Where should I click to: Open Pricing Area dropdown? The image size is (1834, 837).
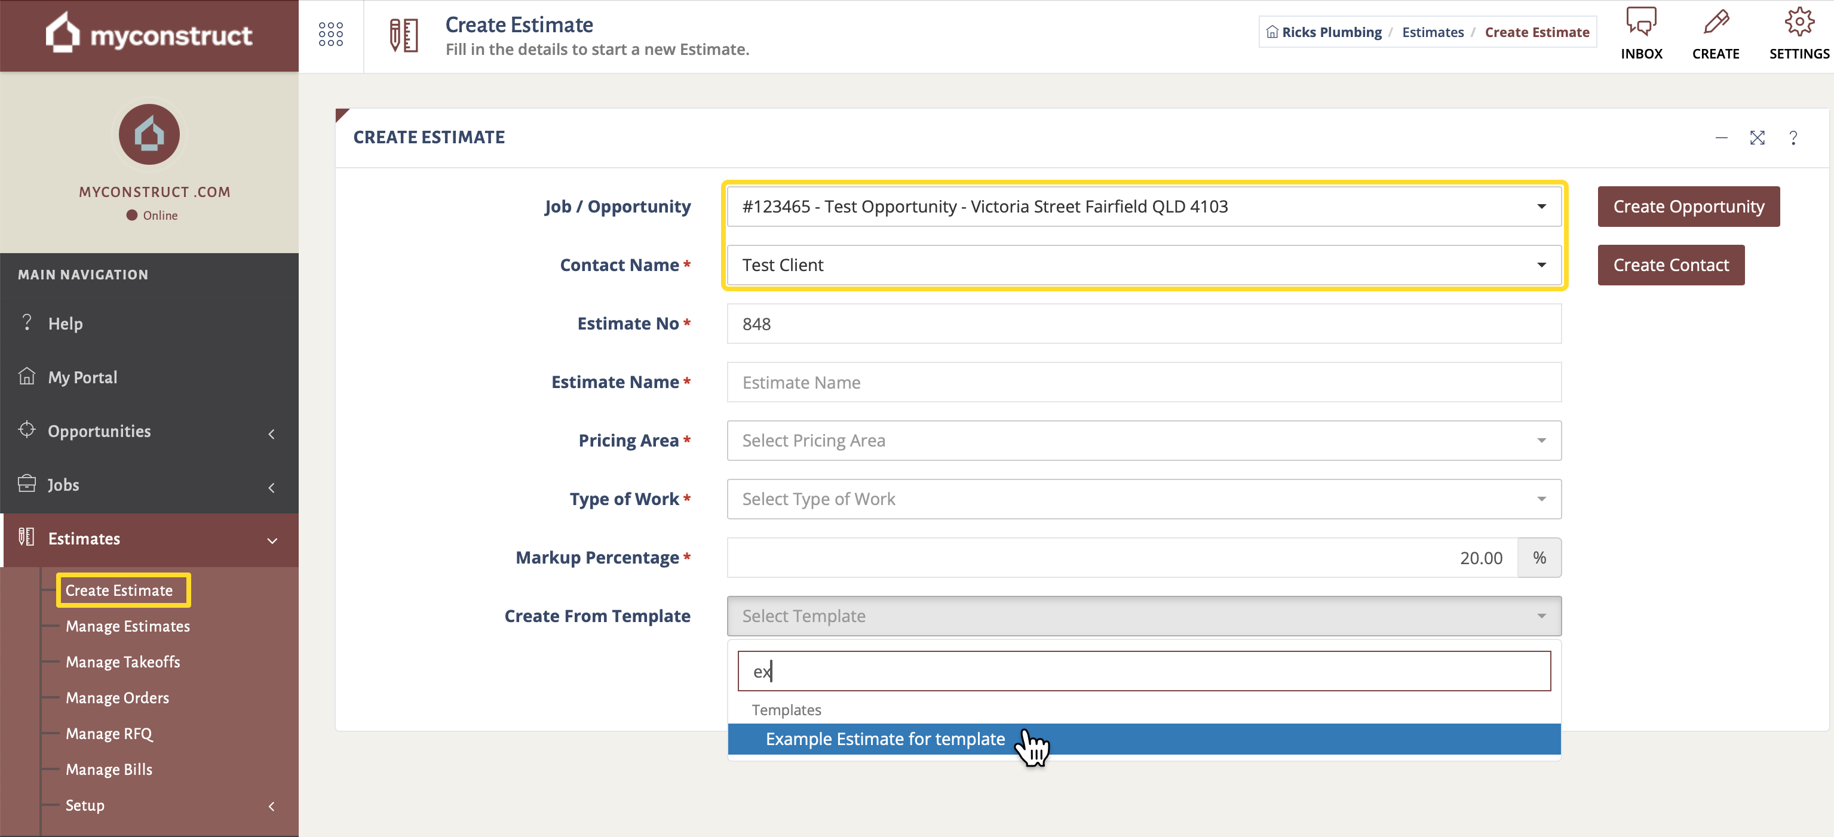(1144, 441)
